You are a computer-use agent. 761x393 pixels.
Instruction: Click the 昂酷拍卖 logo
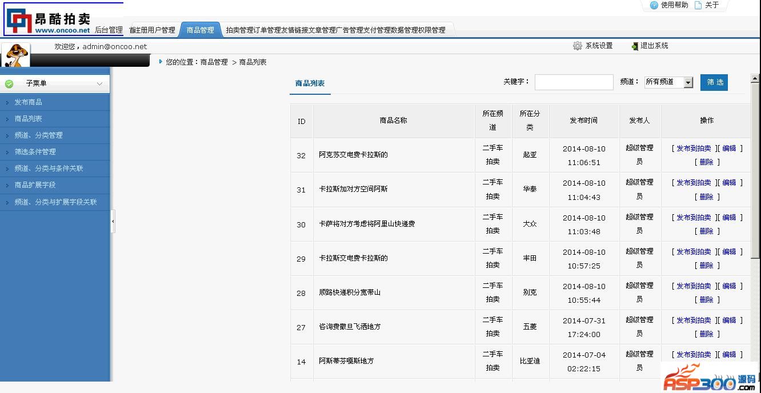49,21
